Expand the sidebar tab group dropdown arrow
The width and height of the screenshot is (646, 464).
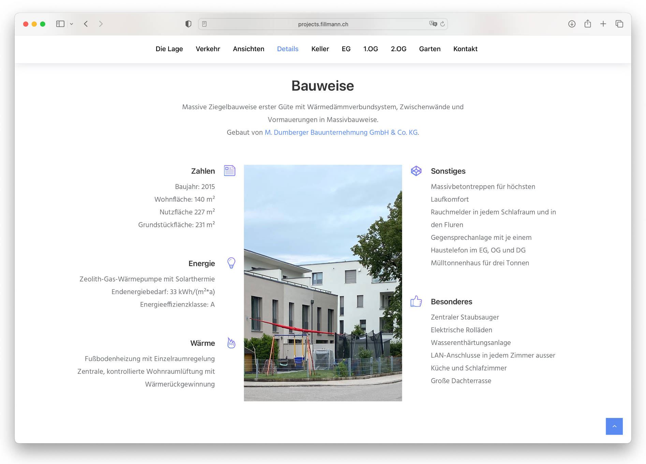click(72, 24)
